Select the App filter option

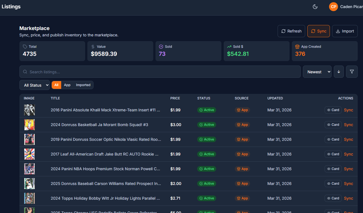coord(67,85)
